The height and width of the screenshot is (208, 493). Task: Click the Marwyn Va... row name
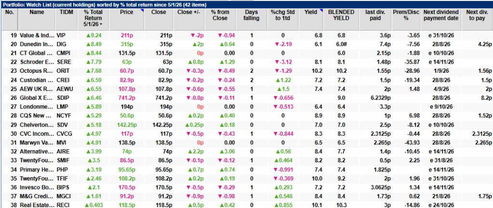38,142
